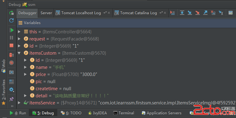236x118 pixels.
Task: Toggle Mute Breakpoints icon
Action: point(11,63)
